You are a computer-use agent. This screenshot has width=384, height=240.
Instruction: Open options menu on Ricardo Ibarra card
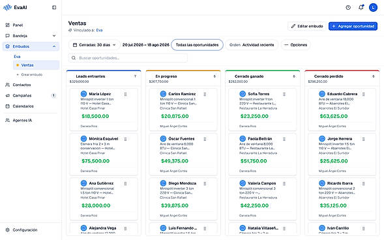[x=363, y=183]
